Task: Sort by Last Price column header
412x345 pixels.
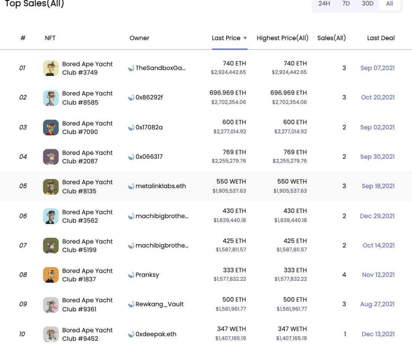Action: coord(226,38)
